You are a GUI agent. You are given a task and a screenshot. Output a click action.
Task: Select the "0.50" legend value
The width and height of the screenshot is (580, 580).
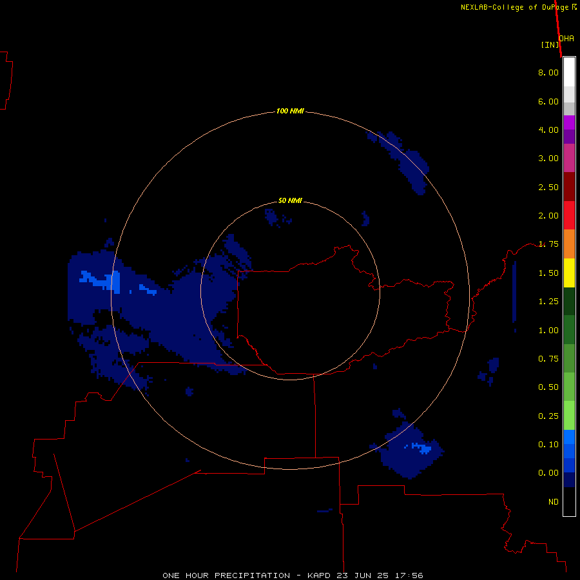point(548,387)
